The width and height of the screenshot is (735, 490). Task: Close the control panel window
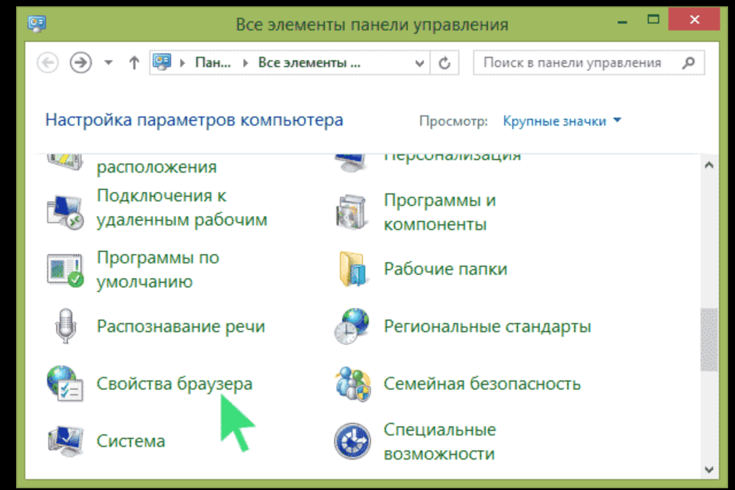tap(694, 20)
